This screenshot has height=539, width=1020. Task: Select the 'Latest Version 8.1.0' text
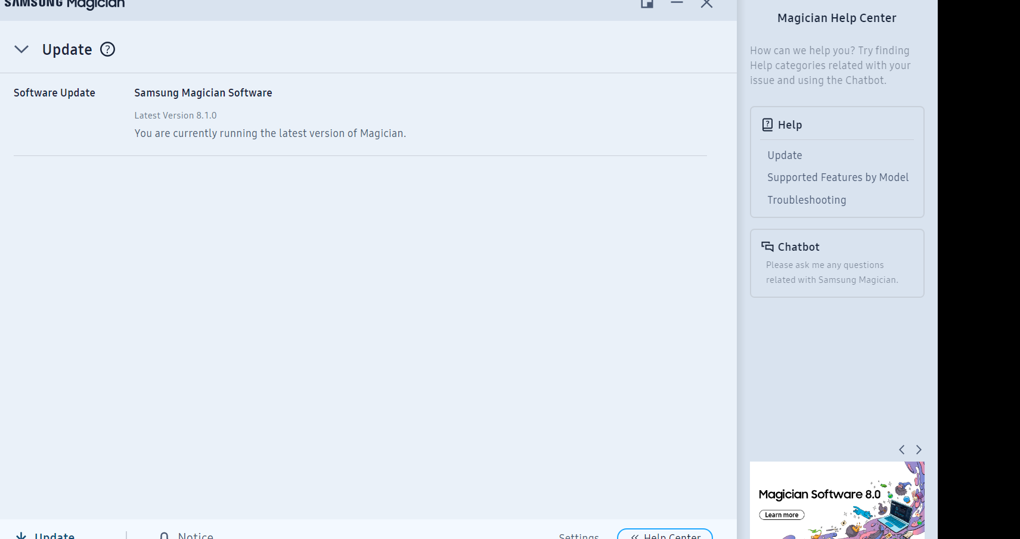[x=175, y=116]
